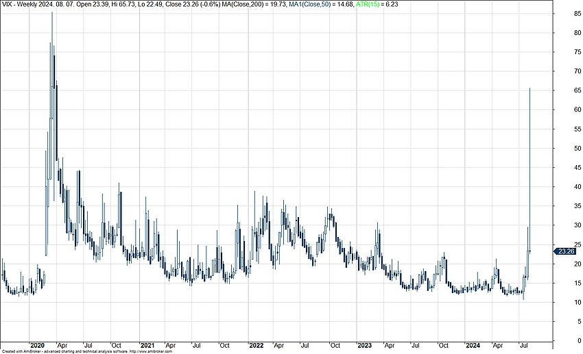
Task: Click the 2020 year label on time axis
Action: click(37, 346)
